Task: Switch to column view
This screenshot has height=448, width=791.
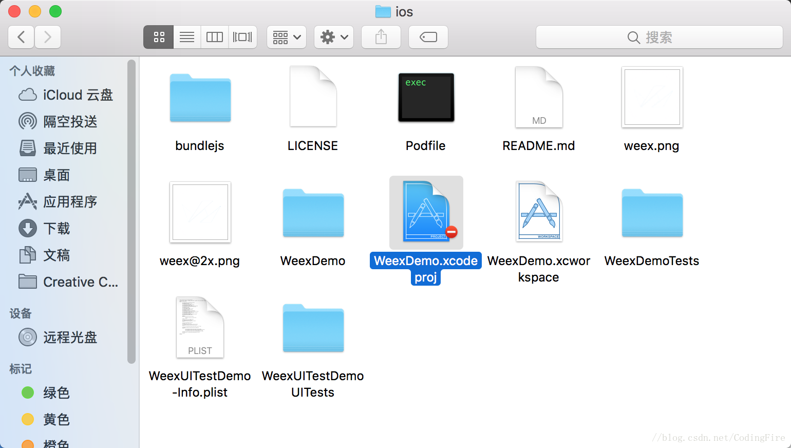Action: [215, 37]
